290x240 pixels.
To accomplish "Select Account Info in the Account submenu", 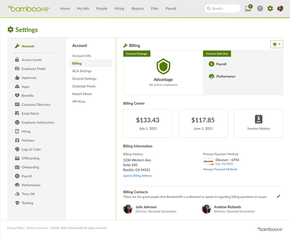I will pos(82,56).
